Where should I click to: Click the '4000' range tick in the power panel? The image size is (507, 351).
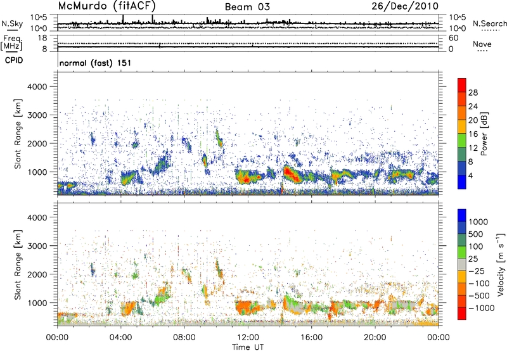point(37,87)
